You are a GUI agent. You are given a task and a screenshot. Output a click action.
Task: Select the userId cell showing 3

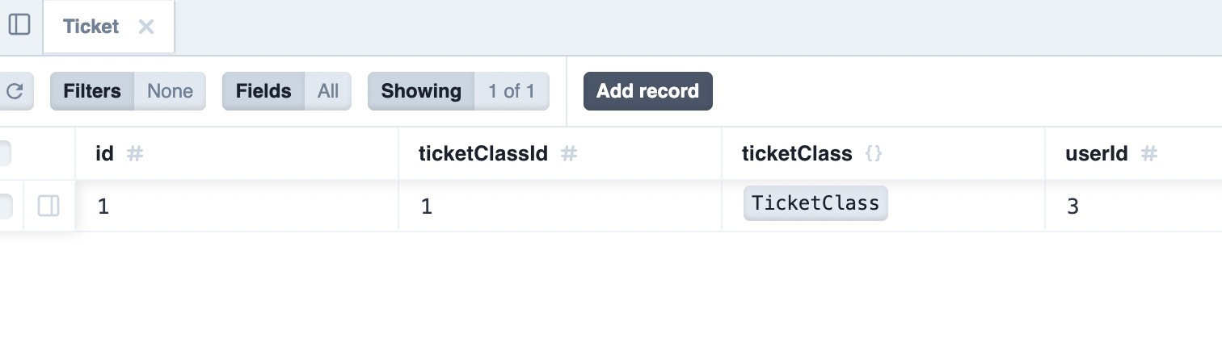(x=1134, y=207)
